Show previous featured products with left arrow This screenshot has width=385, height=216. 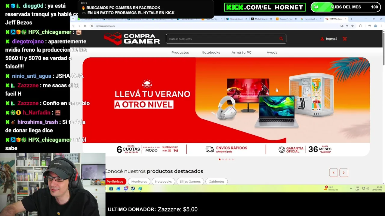pyautogui.click(x=334, y=172)
